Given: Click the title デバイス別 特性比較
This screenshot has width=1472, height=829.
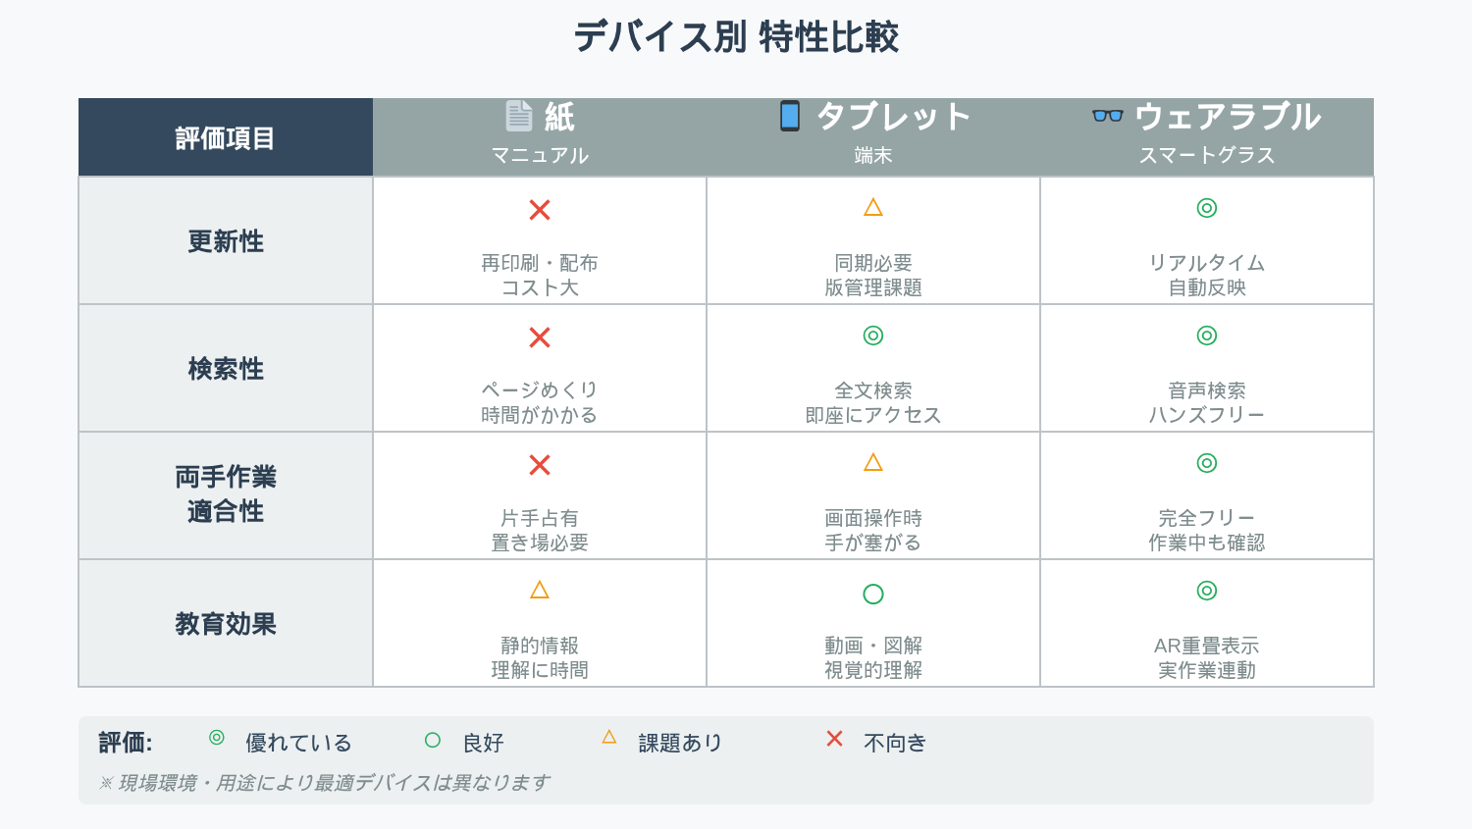Looking at the screenshot, I should click(x=736, y=37).
